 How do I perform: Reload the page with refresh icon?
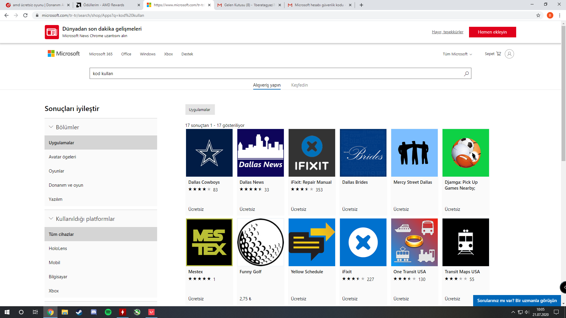coord(25,15)
